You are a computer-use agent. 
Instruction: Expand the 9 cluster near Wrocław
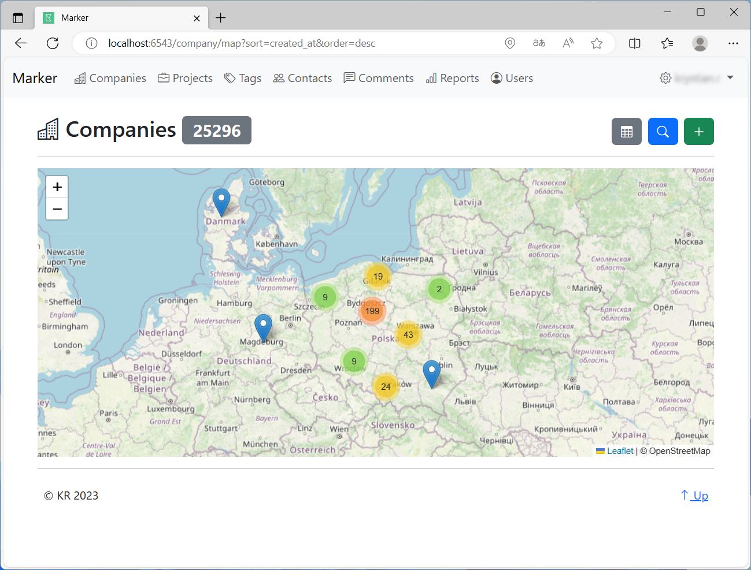[x=354, y=362]
